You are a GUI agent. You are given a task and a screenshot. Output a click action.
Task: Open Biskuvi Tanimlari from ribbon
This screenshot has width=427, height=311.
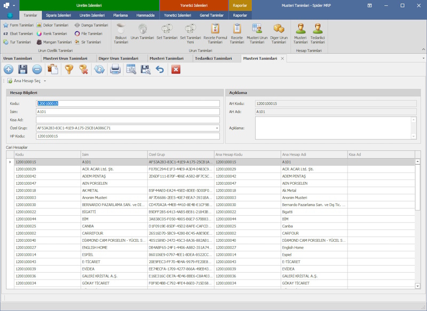pyautogui.click(x=121, y=34)
